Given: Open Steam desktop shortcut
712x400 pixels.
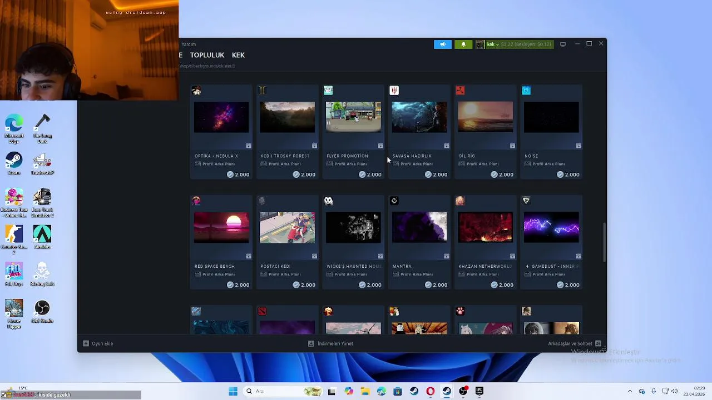Looking at the screenshot, I should pyautogui.click(x=14, y=164).
